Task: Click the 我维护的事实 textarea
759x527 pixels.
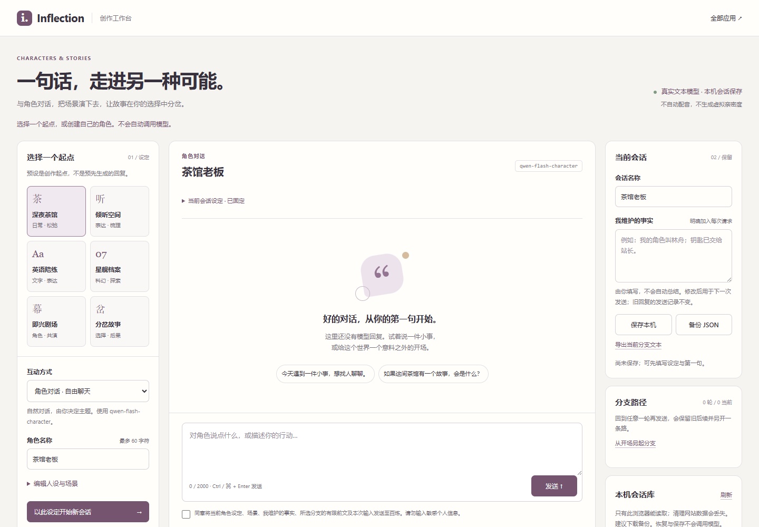Action: (674, 256)
